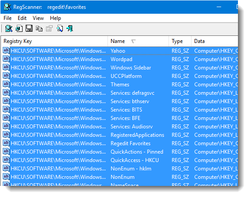Screen dimensions: 249x197
Task: Open the Help menu
Action: point(55,18)
